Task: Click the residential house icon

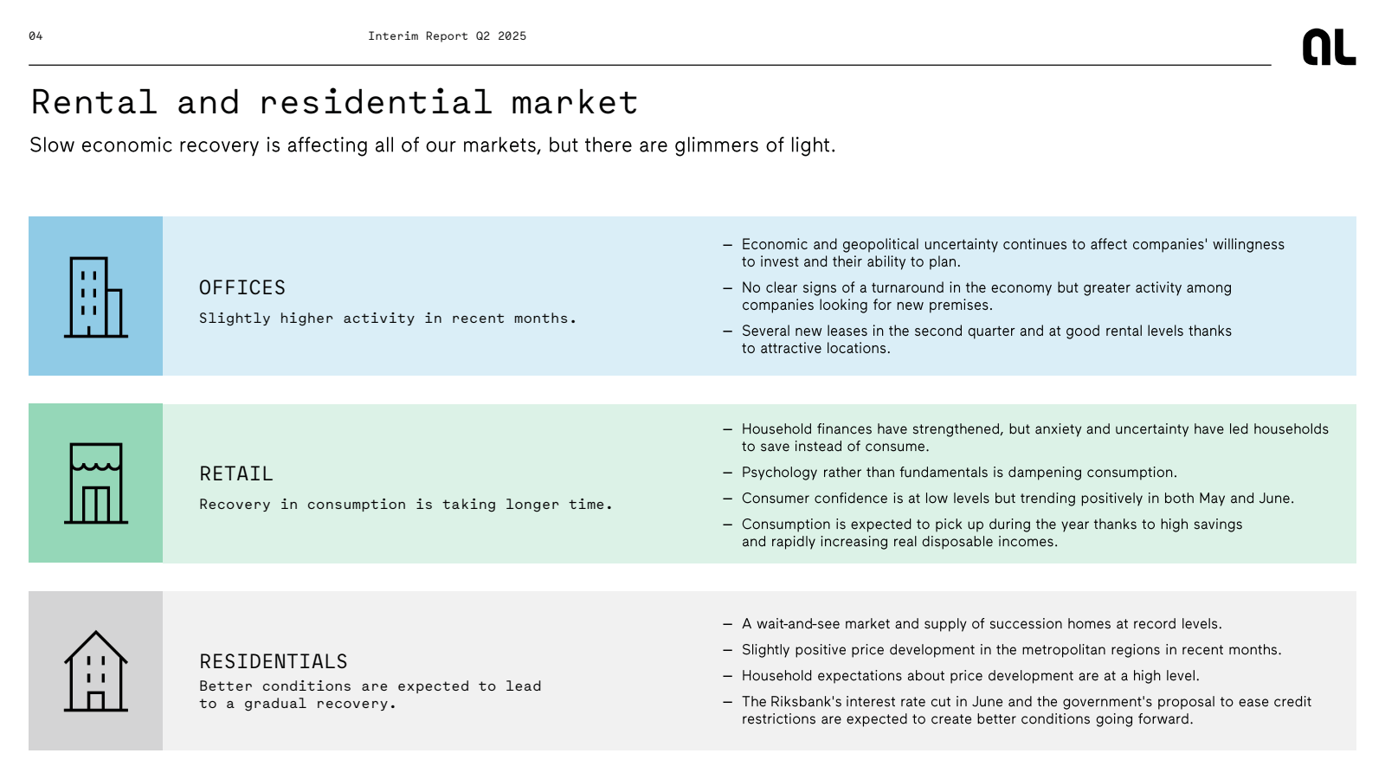Action: (x=96, y=671)
